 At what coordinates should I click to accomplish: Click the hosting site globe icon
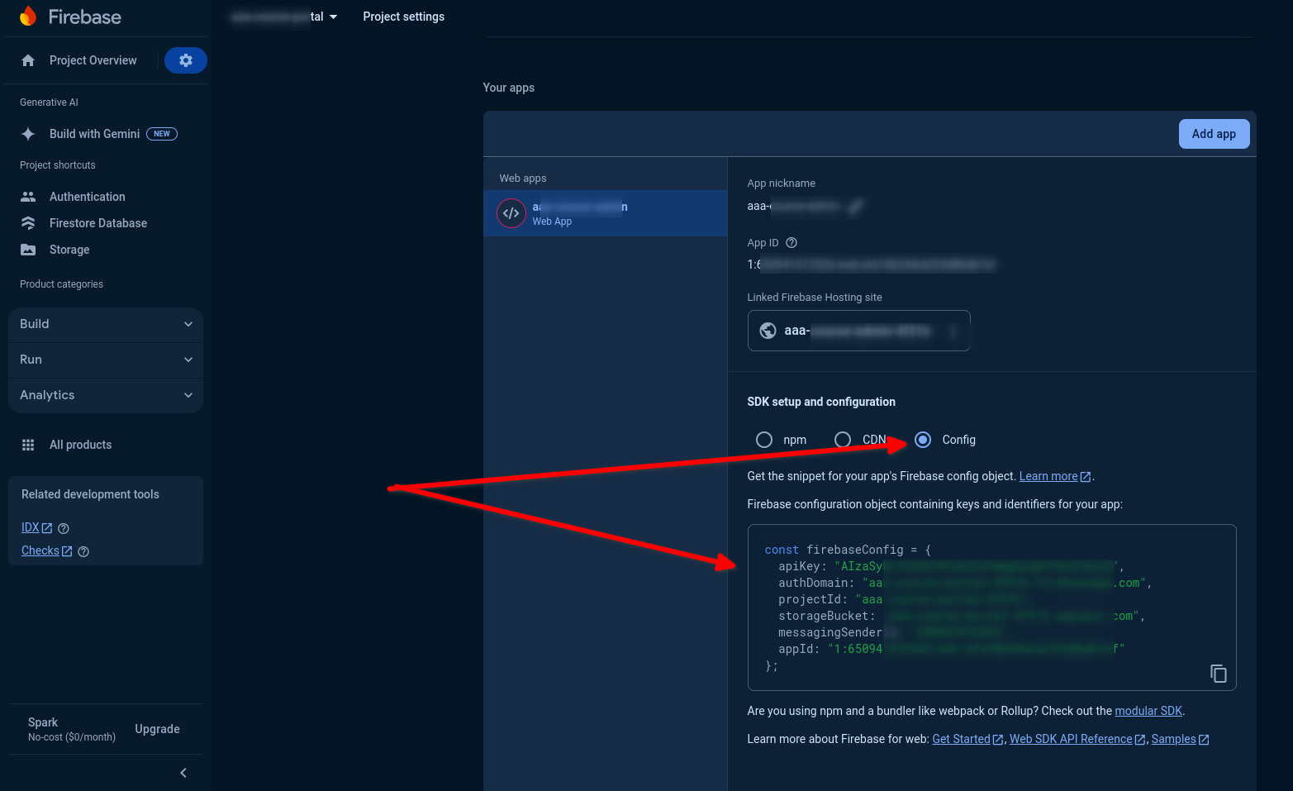(768, 331)
